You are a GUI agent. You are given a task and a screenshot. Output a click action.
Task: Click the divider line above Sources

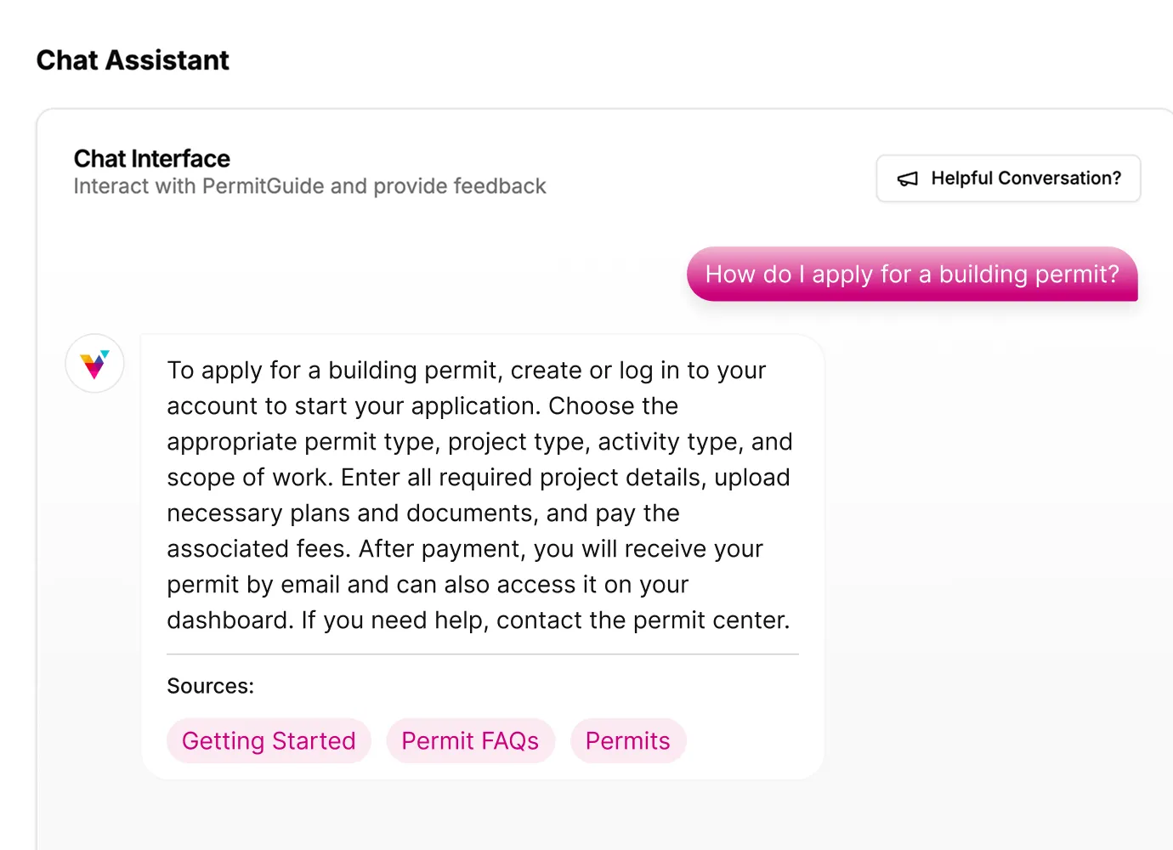click(x=483, y=654)
